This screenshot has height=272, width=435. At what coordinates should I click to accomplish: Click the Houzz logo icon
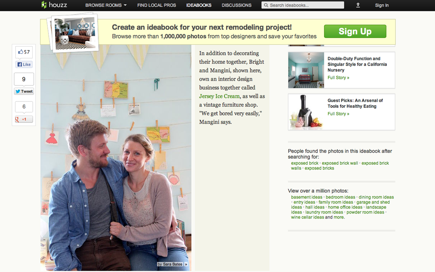(x=44, y=5)
